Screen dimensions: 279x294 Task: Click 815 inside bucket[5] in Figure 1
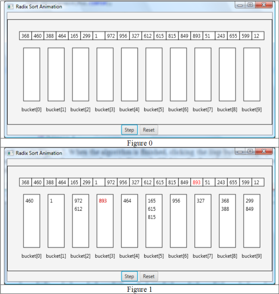152,217
